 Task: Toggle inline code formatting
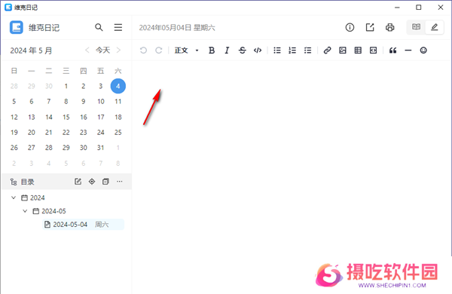(x=258, y=51)
